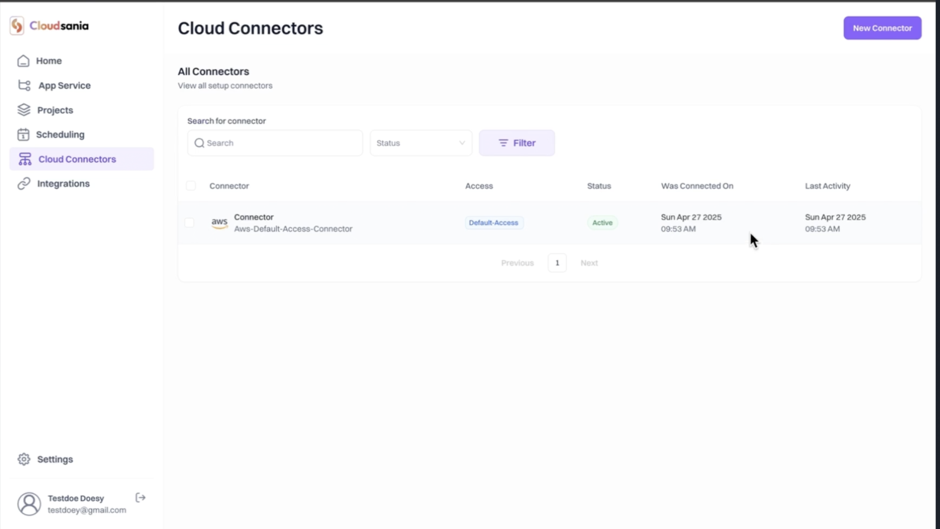Click the Filter button
Image resolution: width=940 pixels, height=529 pixels.
(517, 143)
